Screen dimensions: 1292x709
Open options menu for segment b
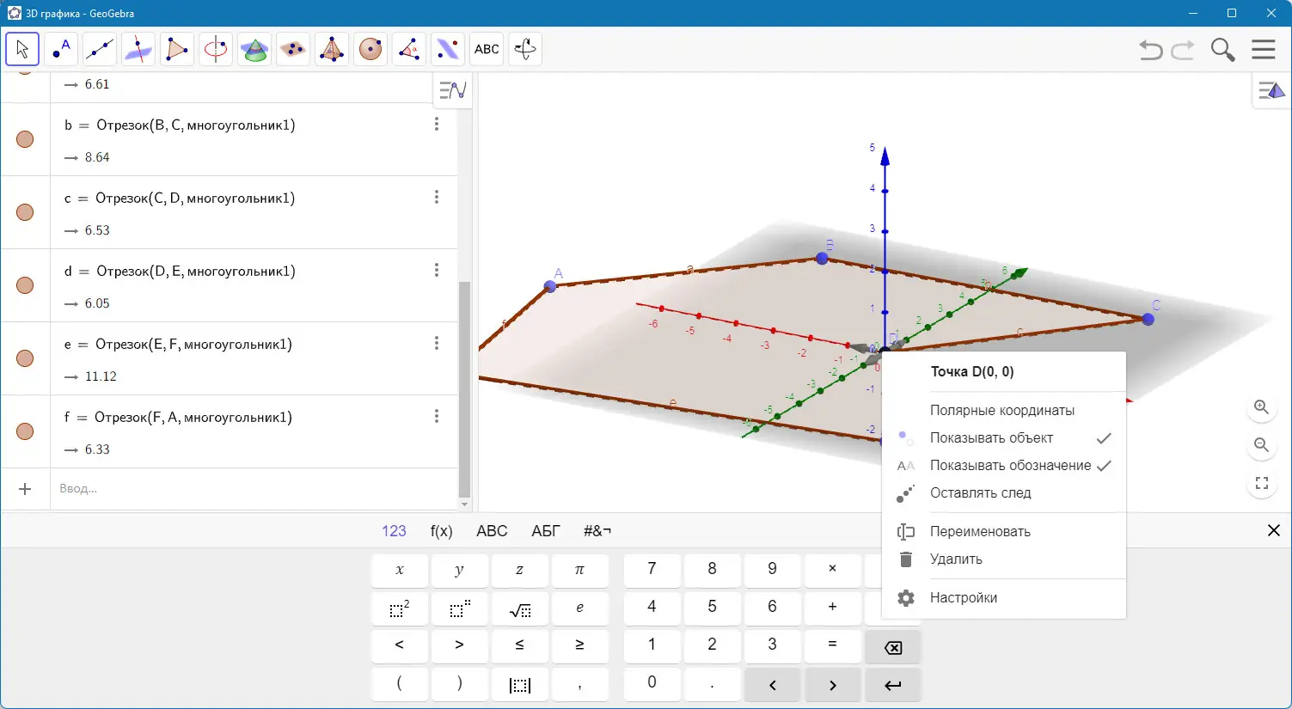[x=437, y=124]
